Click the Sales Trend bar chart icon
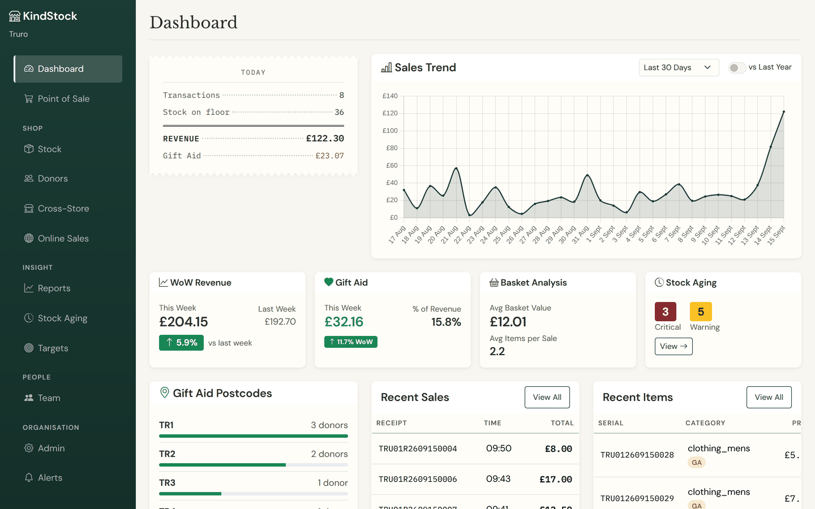Image resolution: width=815 pixels, height=509 pixels. tap(387, 67)
